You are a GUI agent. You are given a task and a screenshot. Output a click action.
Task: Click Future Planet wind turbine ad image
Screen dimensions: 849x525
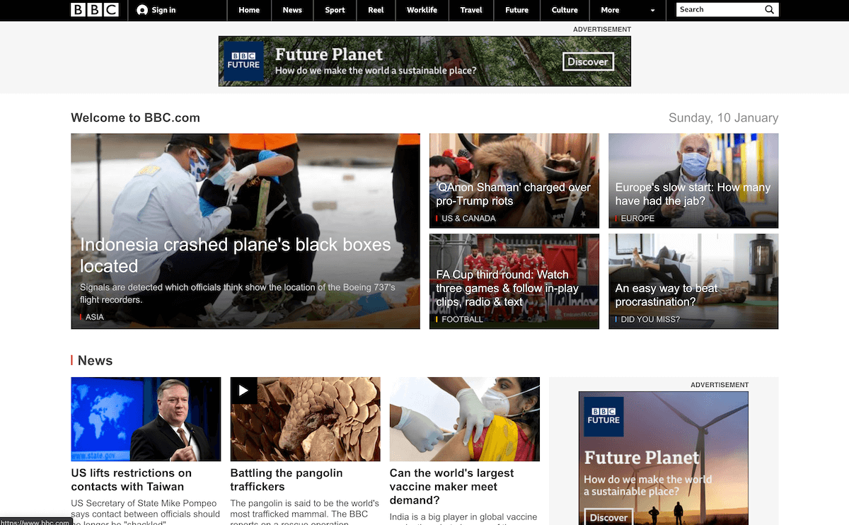(664, 458)
